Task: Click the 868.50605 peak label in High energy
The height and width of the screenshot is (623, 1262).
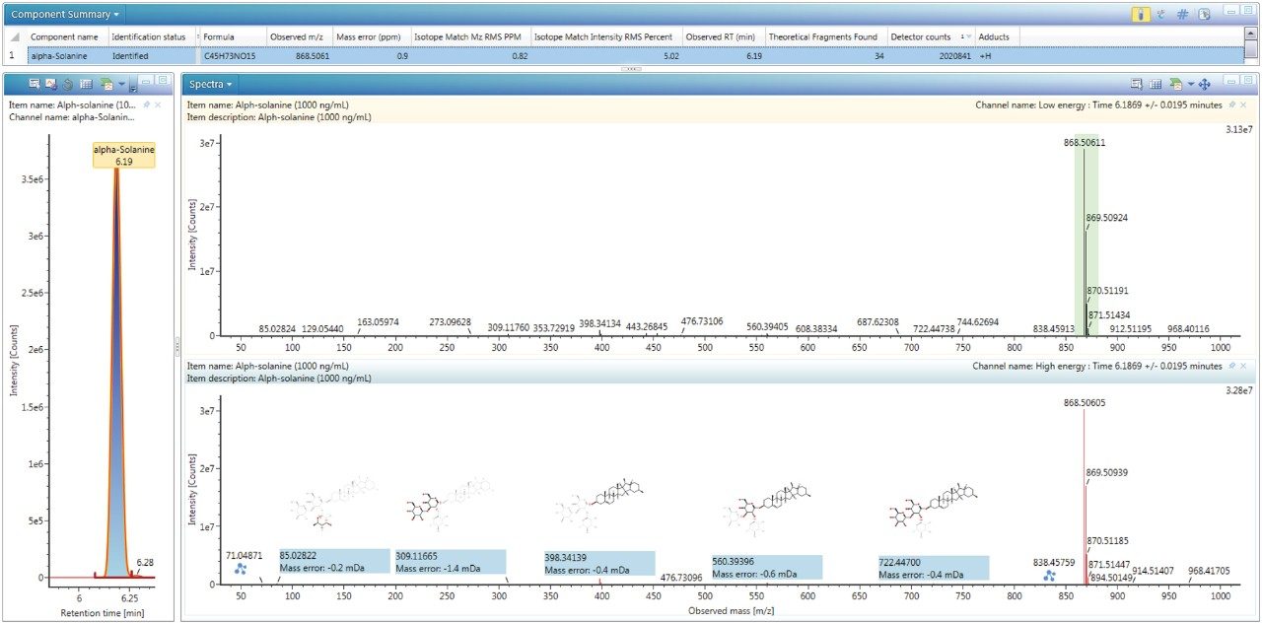Action: (1085, 403)
